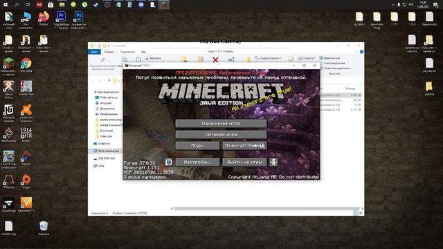Open the War Thunder desktop shortcut
This screenshot has height=249, width=443.
pyautogui.click(x=8, y=135)
